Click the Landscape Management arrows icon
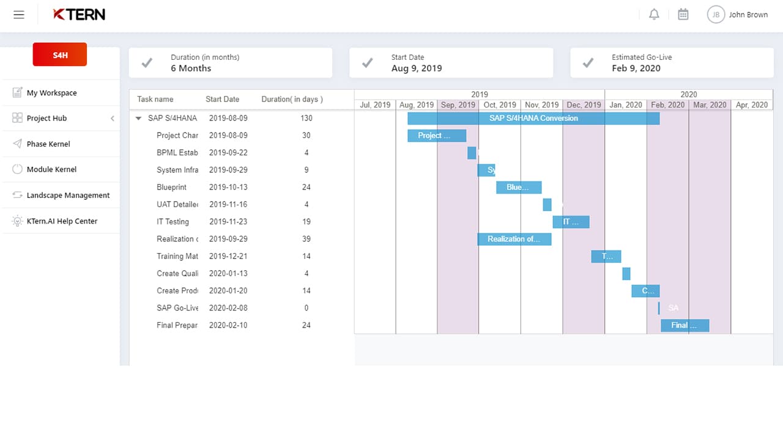This screenshot has height=440, width=783. pos(17,195)
